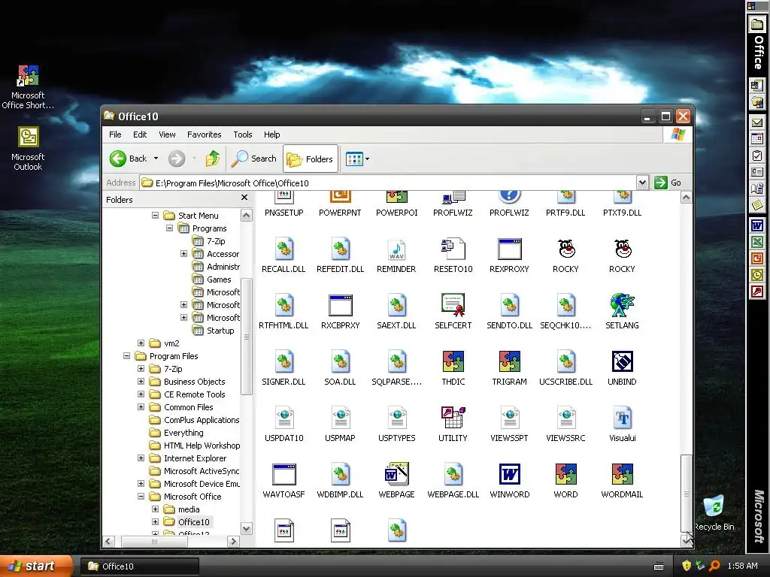This screenshot has width=770, height=577.
Task: Open the Favorites menu
Action: point(205,134)
